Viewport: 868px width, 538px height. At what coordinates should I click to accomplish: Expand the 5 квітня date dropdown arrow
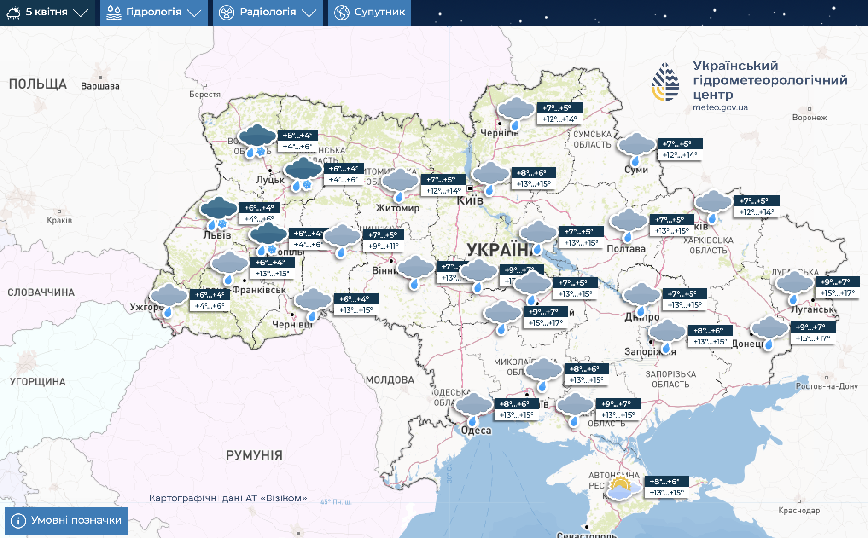pyautogui.click(x=81, y=13)
